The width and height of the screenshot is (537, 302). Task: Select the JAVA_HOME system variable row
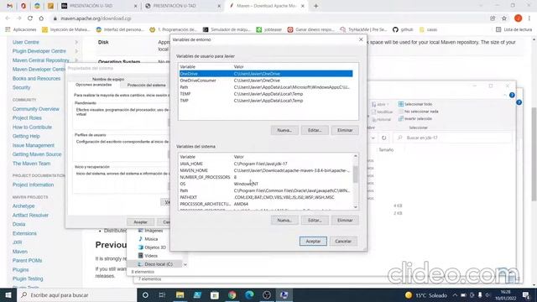click(265, 164)
